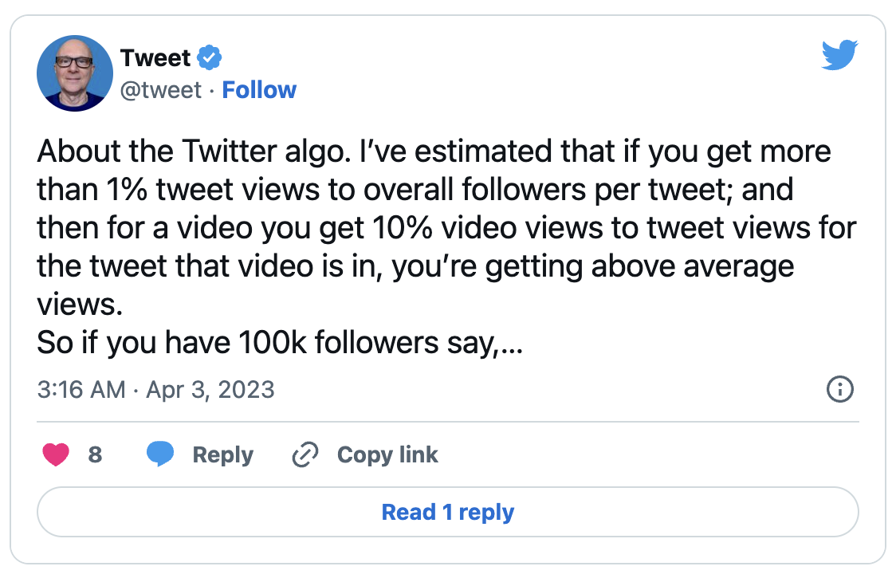Click the Reply label
This screenshot has width=896, height=582.
[223, 455]
